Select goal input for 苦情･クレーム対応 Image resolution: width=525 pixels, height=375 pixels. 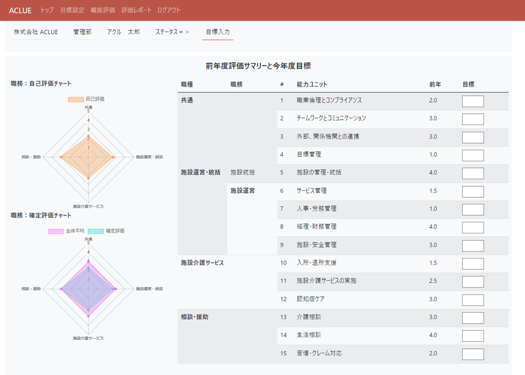pos(472,354)
